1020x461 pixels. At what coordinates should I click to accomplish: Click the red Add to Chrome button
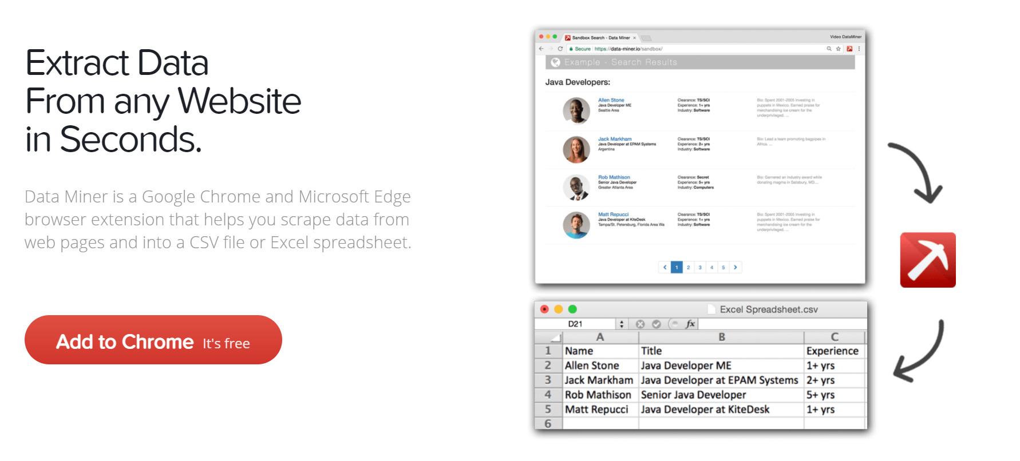point(153,340)
